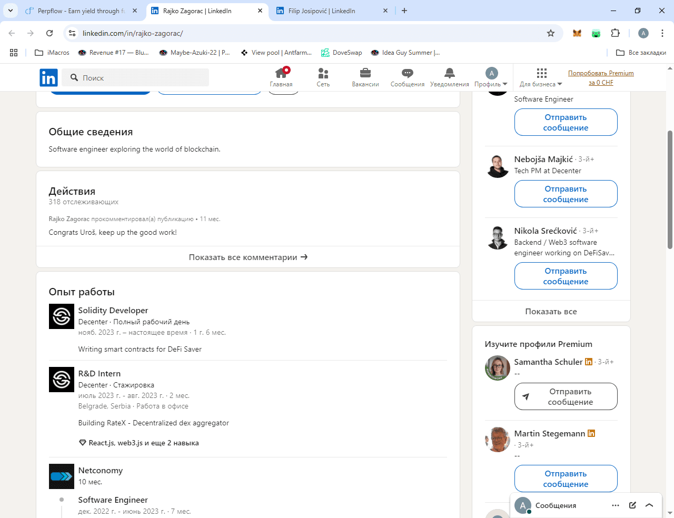674x518 pixels.
Task: Open Revenue #17 bookmark
Action: (114, 53)
